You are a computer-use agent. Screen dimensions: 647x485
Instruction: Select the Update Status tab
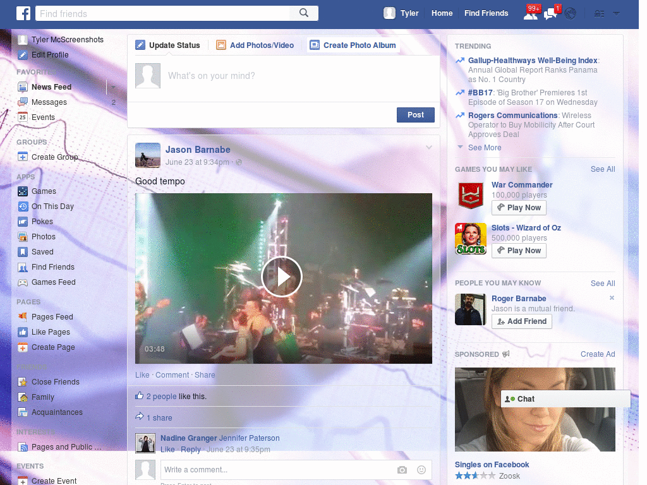pyautogui.click(x=168, y=45)
